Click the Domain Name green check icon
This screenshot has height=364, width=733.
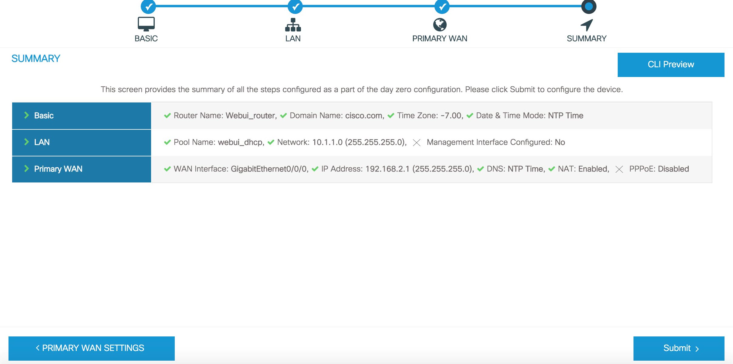pos(283,115)
